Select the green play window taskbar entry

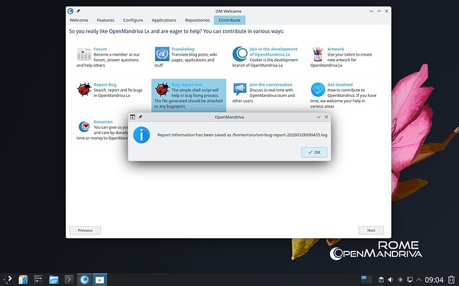click(x=100, y=279)
